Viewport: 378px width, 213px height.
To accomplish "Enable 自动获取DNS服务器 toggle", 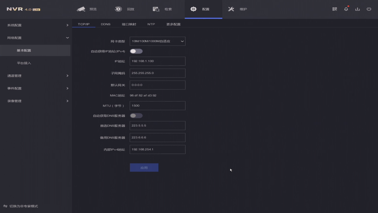I will 136,115.
